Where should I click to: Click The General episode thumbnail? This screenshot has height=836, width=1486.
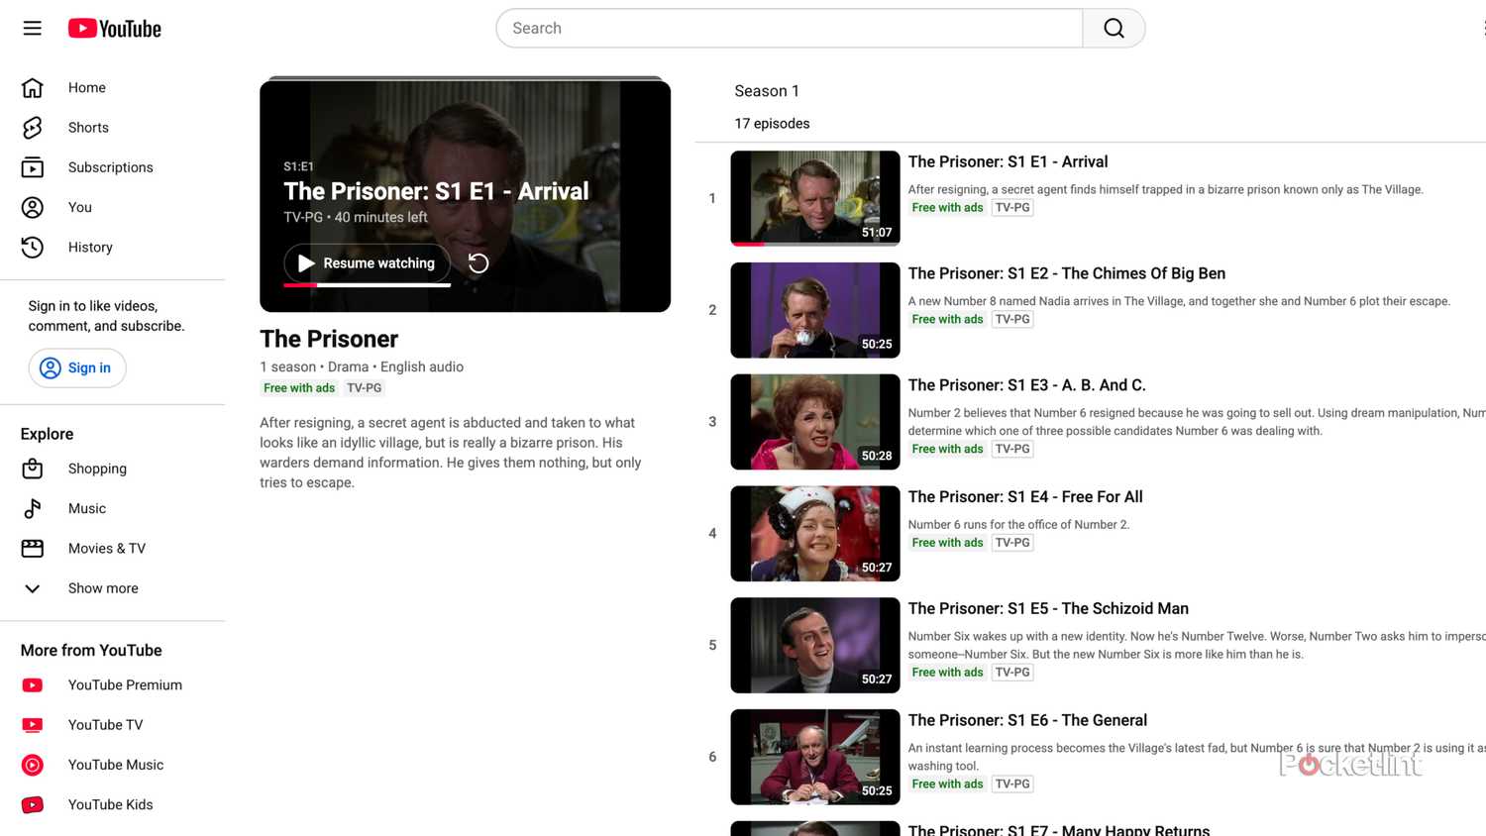pyautogui.click(x=815, y=758)
